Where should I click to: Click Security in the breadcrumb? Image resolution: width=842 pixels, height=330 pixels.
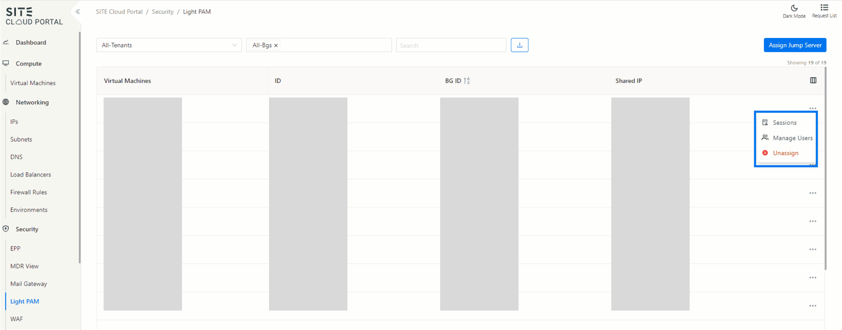pyautogui.click(x=162, y=12)
